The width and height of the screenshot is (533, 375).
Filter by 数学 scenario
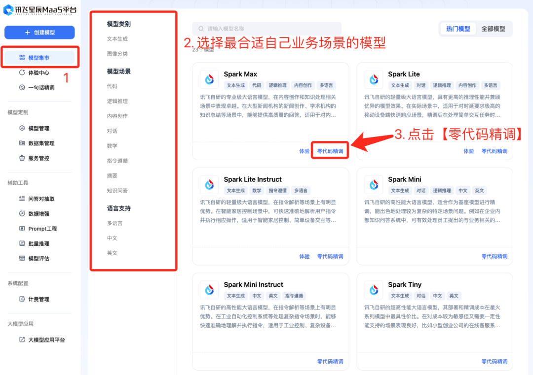pyautogui.click(x=112, y=146)
